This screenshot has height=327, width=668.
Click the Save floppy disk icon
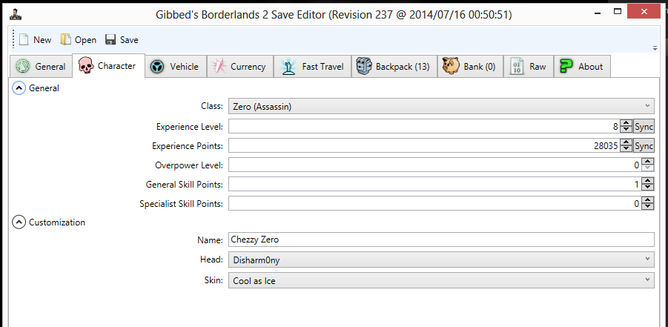pyautogui.click(x=110, y=40)
